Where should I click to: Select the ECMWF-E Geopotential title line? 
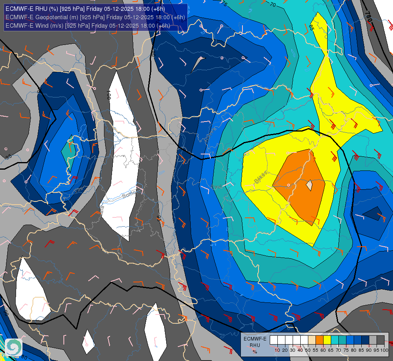(x=95, y=17)
